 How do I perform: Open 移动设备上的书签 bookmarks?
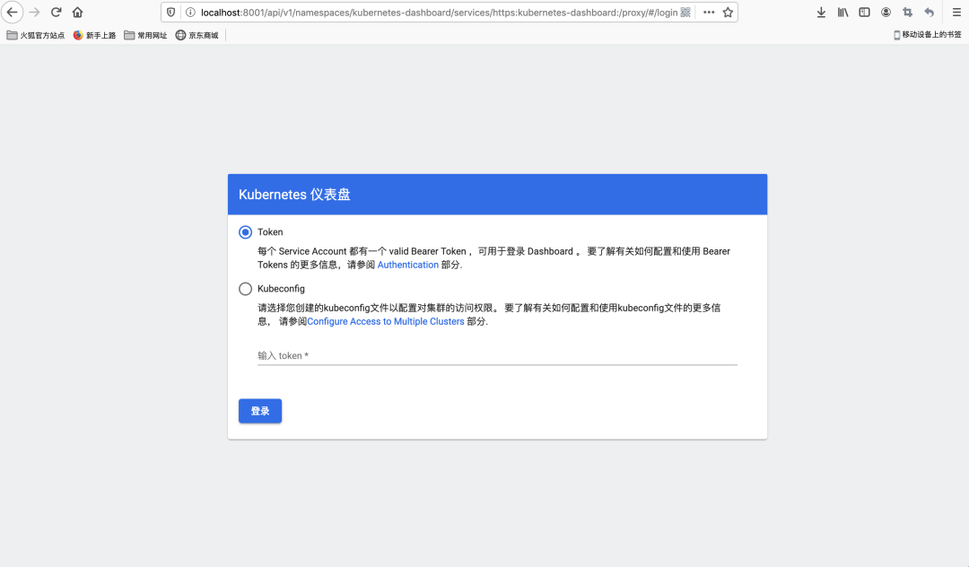pyautogui.click(x=928, y=35)
